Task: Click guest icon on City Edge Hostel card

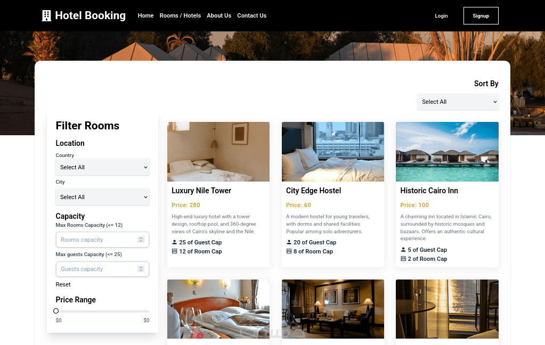Action: [x=289, y=242]
